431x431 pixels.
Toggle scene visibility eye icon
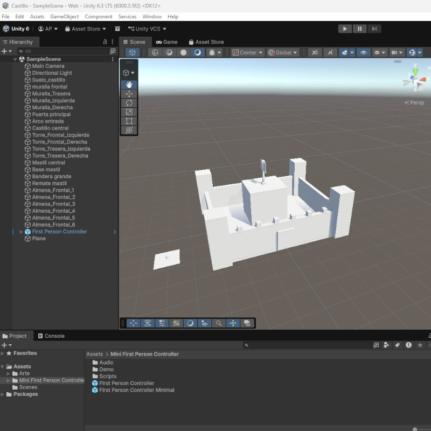tap(363, 52)
